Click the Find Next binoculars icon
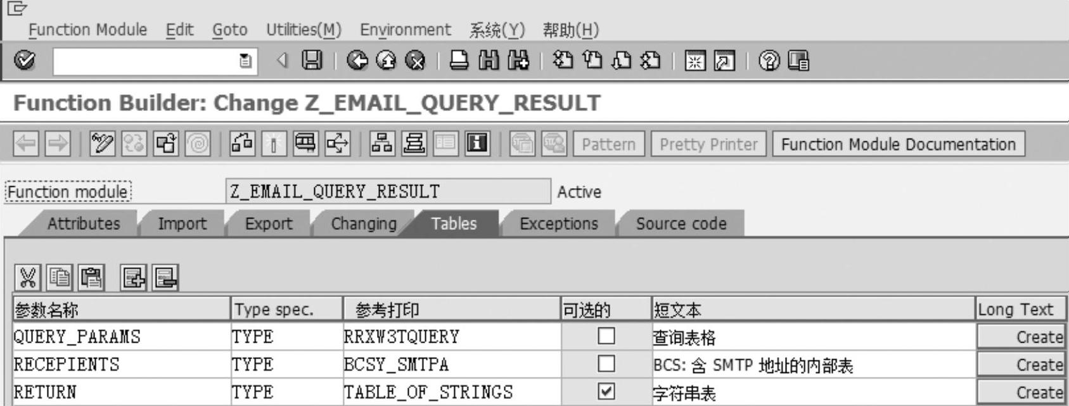Screen dimensions: 1069x406 tap(518, 61)
